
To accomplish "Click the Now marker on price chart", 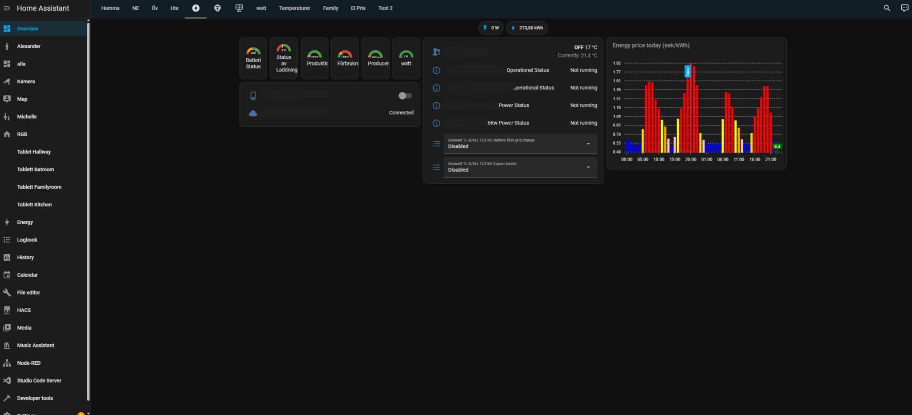I will 688,71.
